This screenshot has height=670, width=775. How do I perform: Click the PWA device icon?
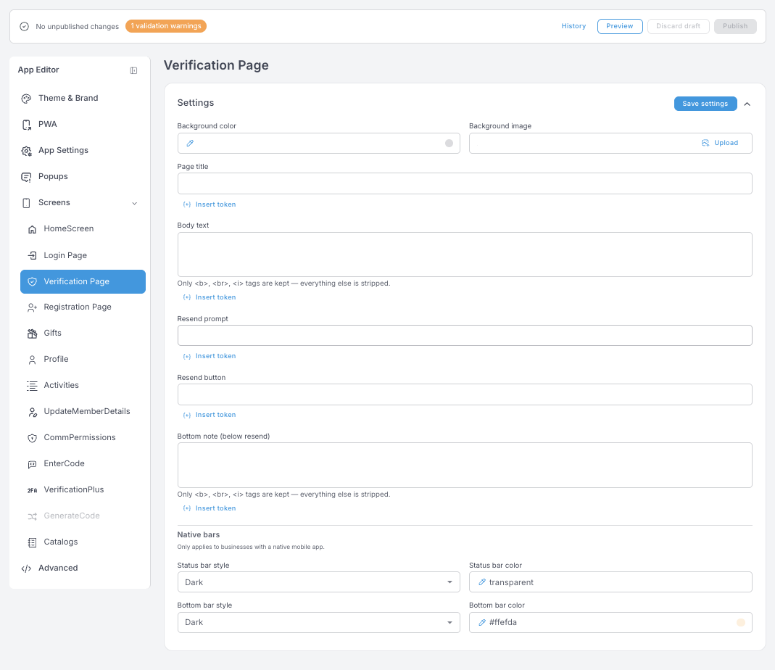click(x=26, y=125)
